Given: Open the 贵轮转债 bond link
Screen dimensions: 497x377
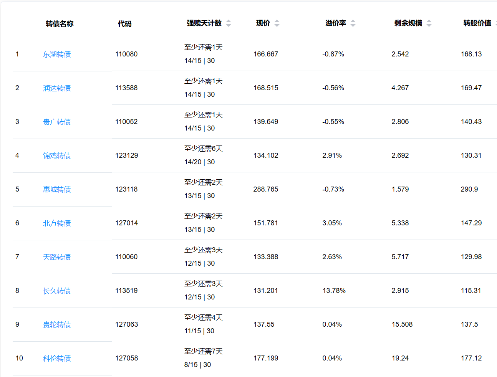Looking at the screenshot, I should pyautogui.click(x=57, y=325).
